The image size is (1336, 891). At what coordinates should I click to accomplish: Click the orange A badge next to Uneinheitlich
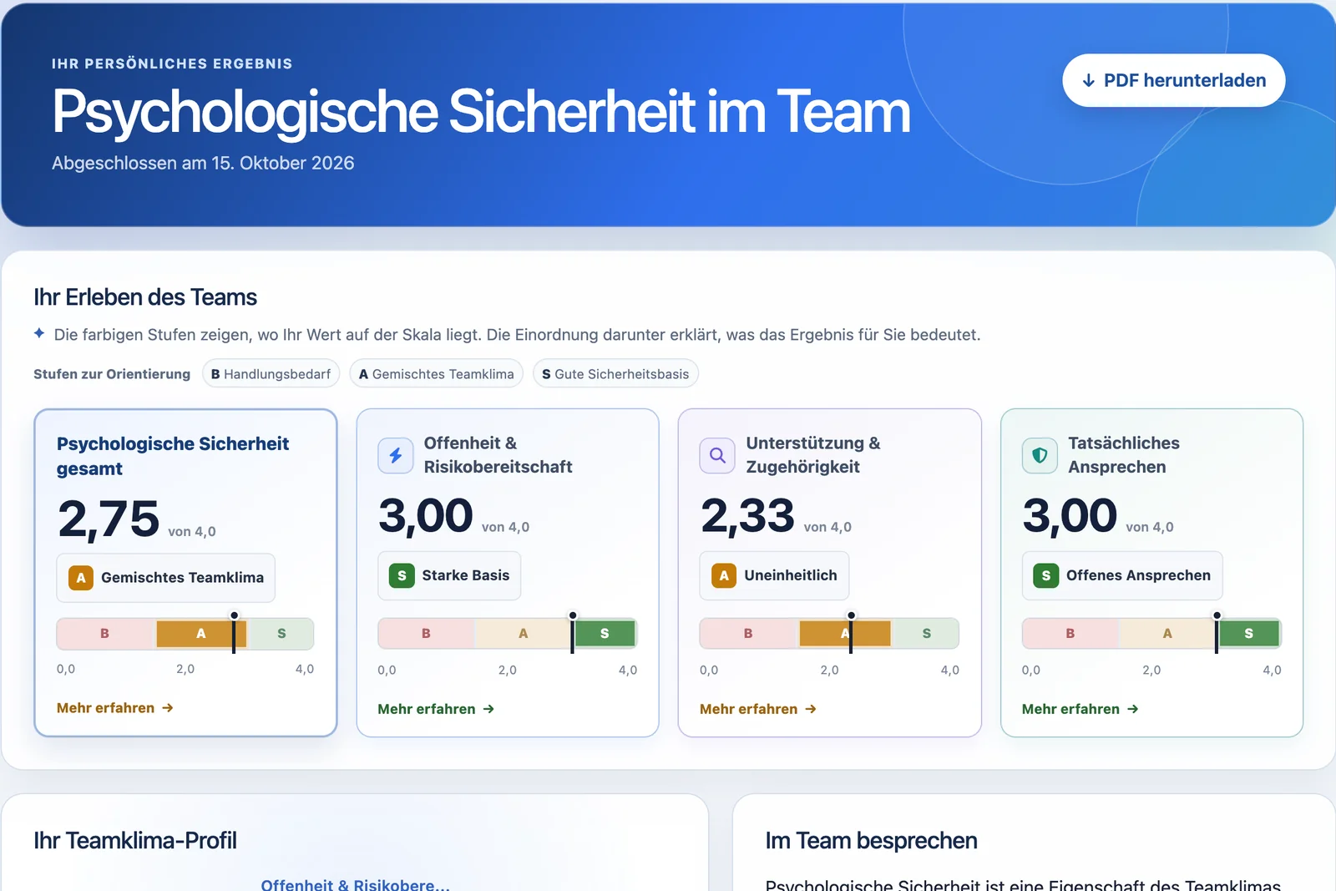[724, 575]
